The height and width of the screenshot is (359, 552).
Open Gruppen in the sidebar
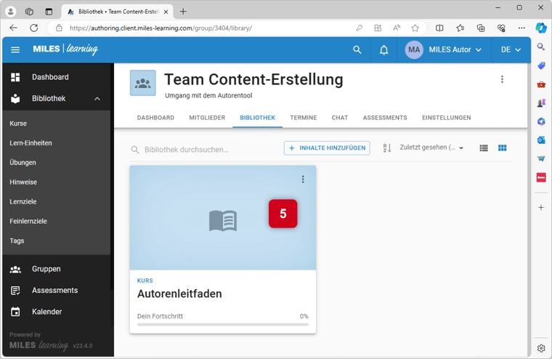(x=46, y=269)
